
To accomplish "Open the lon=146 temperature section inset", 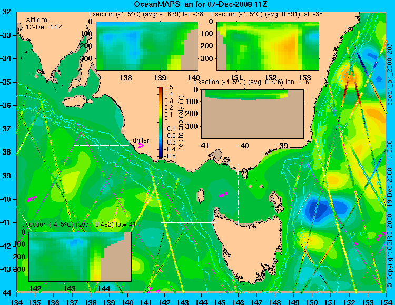I will tap(252, 114).
